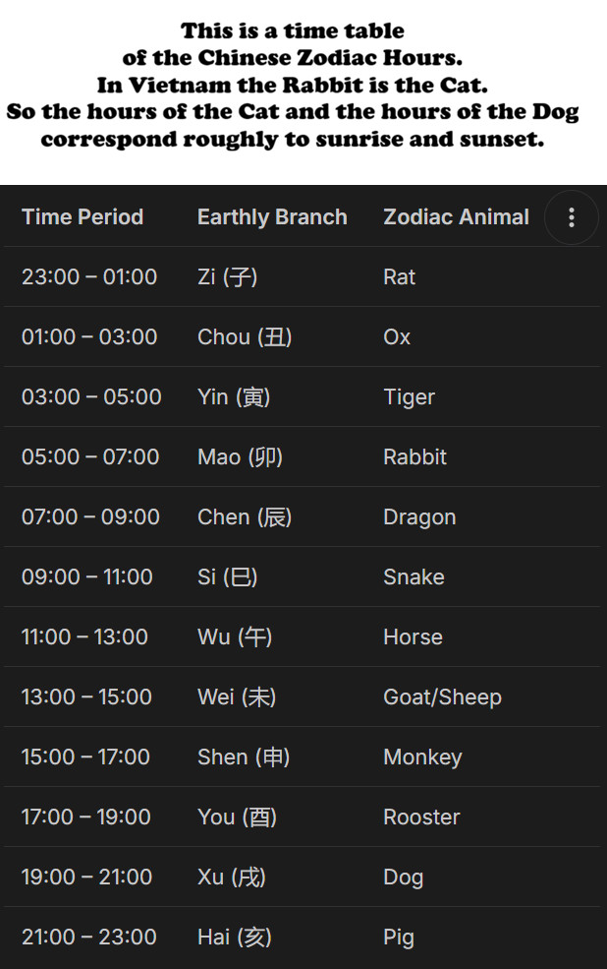The width and height of the screenshot is (607, 969).
Task: Click the Tiger zodiac cell
Action: [409, 397]
